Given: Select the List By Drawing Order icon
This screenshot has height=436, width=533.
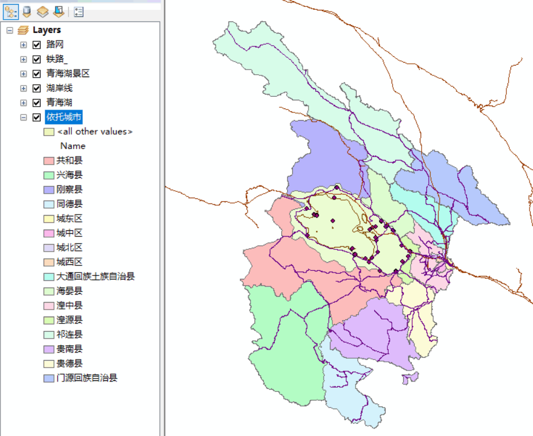Looking at the screenshot, I should pyautogui.click(x=10, y=12).
